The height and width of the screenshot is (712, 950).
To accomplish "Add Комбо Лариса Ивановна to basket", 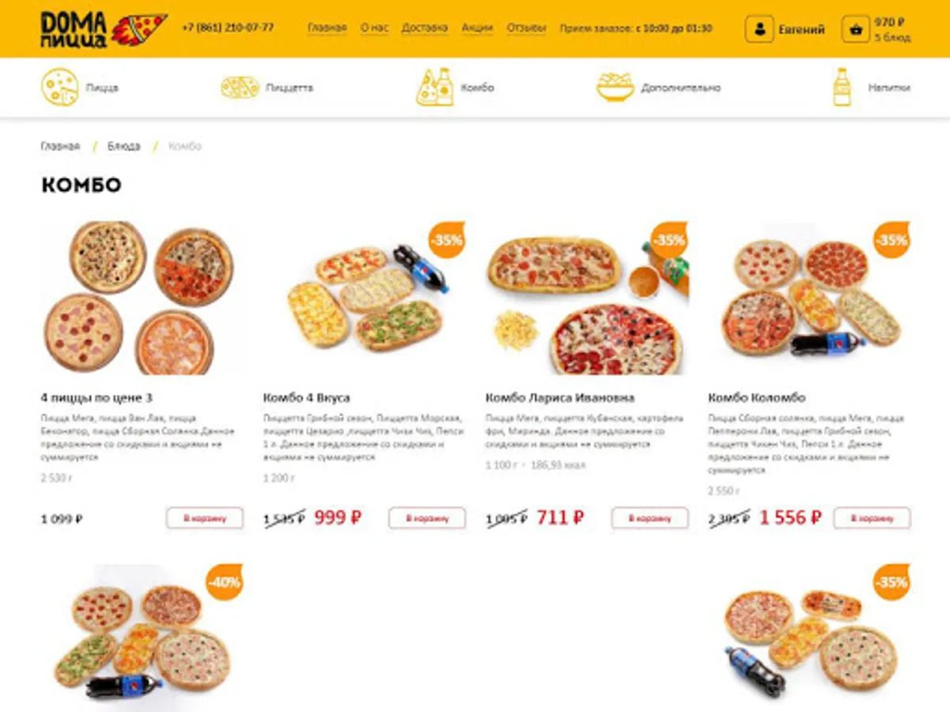I will (650, 518).
